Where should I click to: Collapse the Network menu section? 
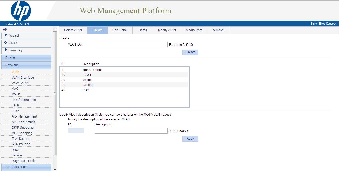(x=26, y=65)
